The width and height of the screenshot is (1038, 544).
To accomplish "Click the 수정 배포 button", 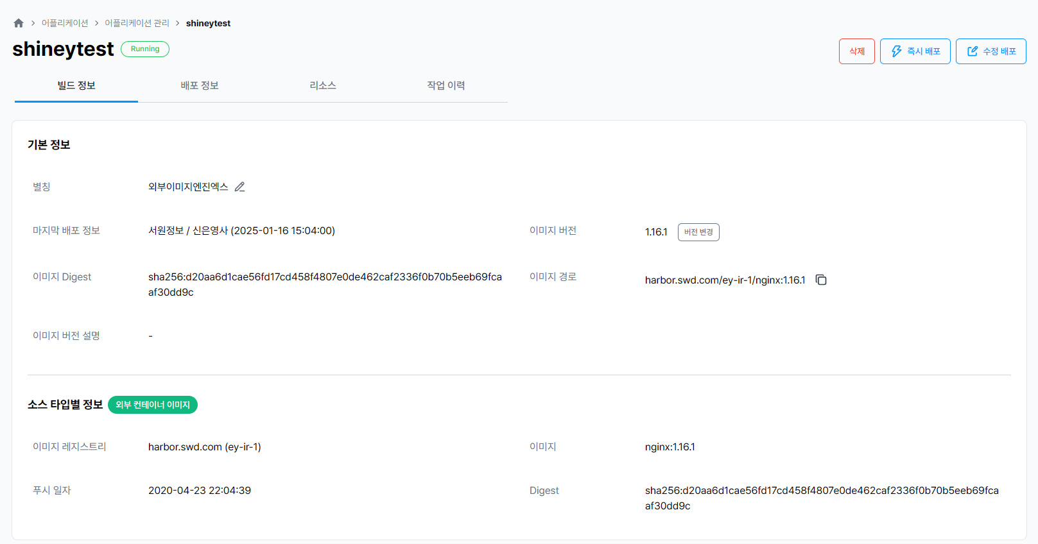I will click(991, 51).
